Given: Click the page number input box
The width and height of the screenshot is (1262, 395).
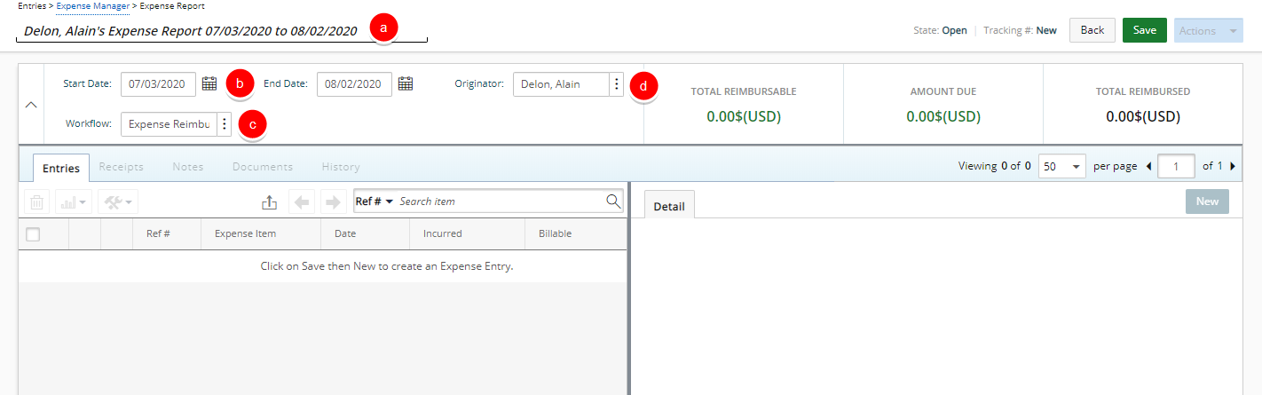Looking at the screenshot, I should click(1176, 166).
